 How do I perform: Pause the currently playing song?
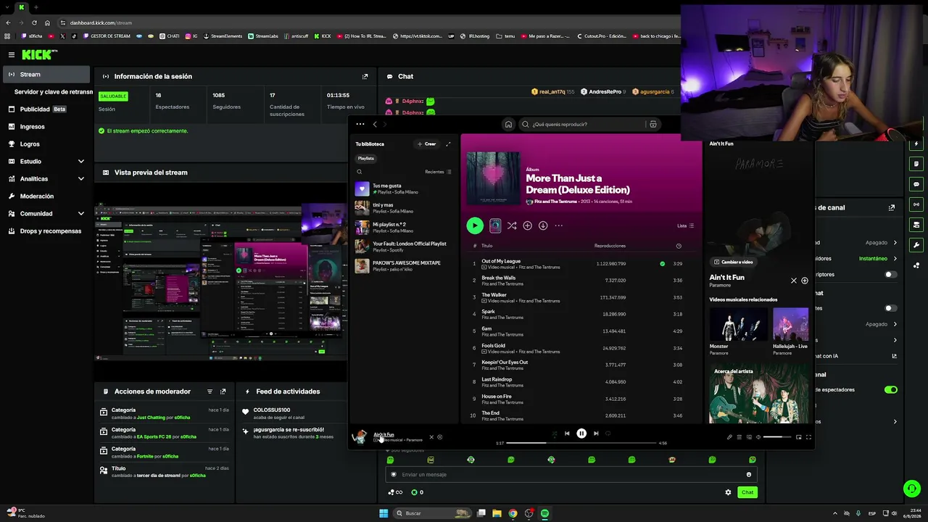pyautogui.click(x=581, y=434)
